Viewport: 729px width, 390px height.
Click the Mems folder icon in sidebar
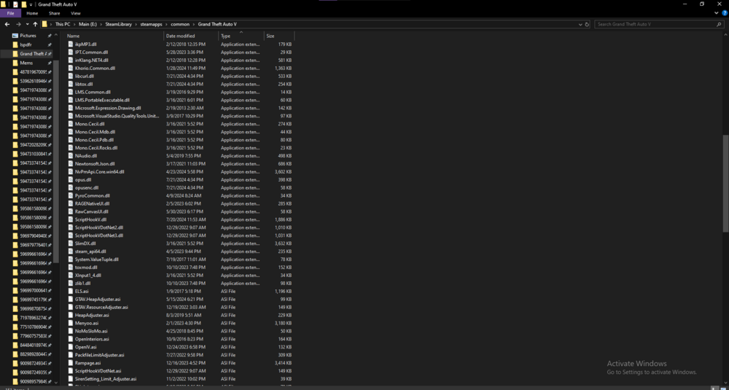(x=15, y=63)
